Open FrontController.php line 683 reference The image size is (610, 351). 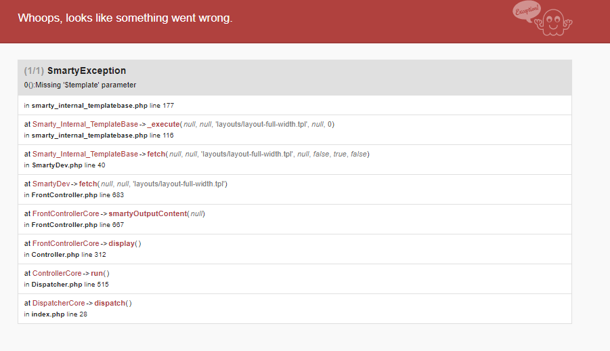(x=66, y=194)
